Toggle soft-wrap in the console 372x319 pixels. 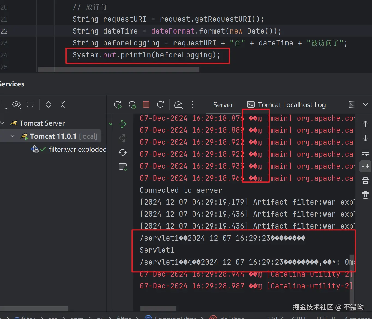(365, 152)
